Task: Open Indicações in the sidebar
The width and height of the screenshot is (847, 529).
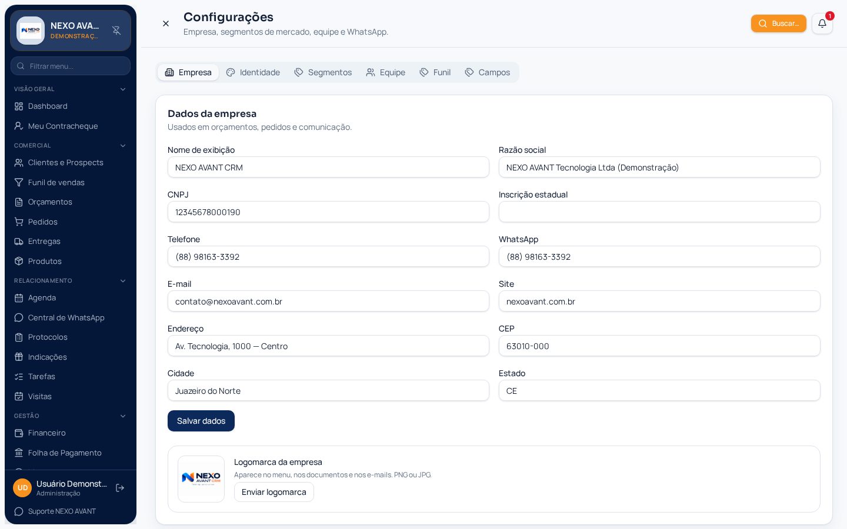Action: pos(71,357)
